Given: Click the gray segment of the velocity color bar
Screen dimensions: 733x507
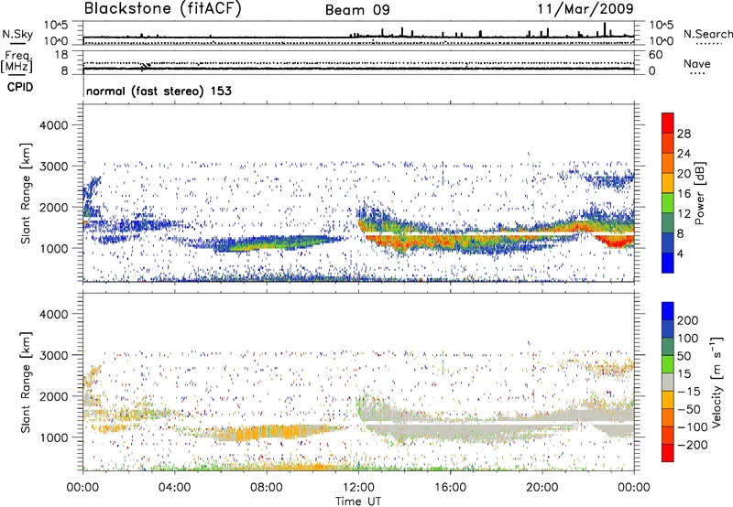Looking at the screenshot, I should click(x=668, y=382).
